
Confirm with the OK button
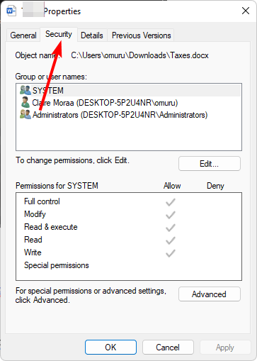[x=110, y=348]
